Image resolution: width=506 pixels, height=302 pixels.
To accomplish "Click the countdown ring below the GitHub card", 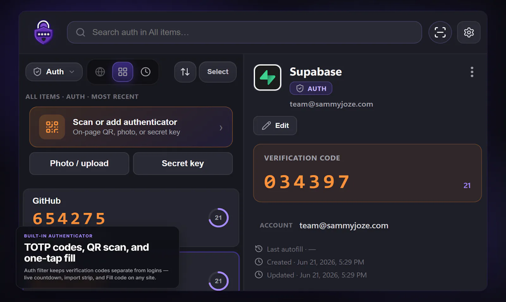I will (x=218, y=281).
